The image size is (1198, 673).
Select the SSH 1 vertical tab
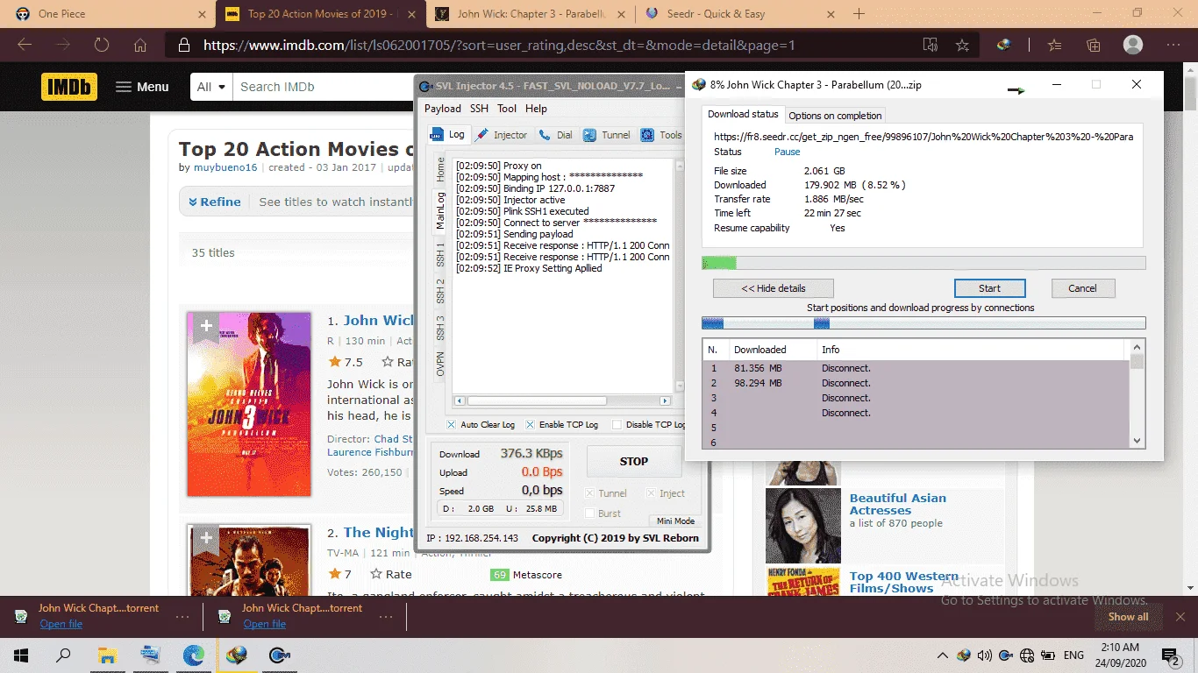tap(441, 256)
